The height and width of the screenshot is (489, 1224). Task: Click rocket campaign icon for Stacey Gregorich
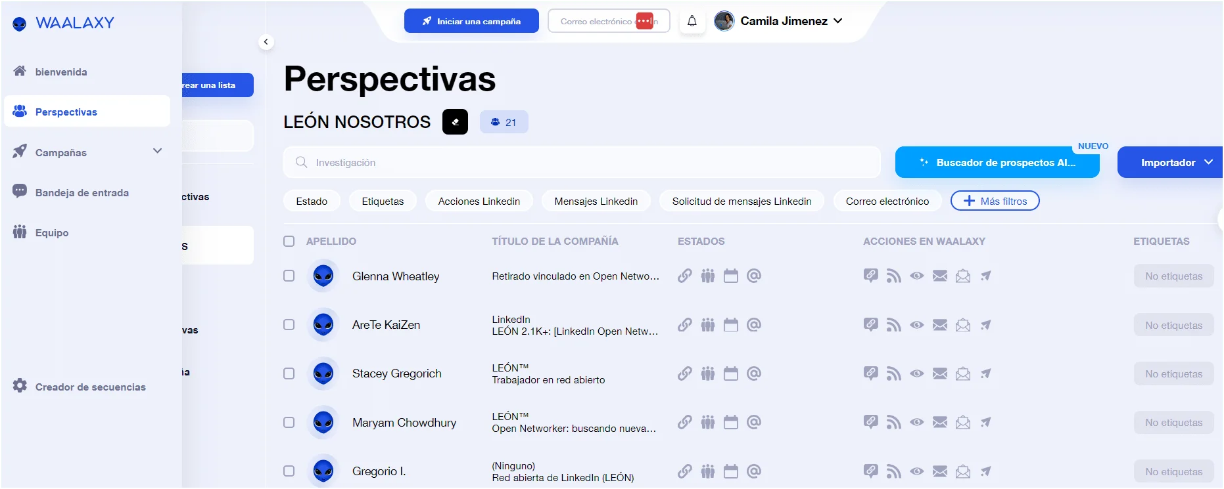(985, 373)
